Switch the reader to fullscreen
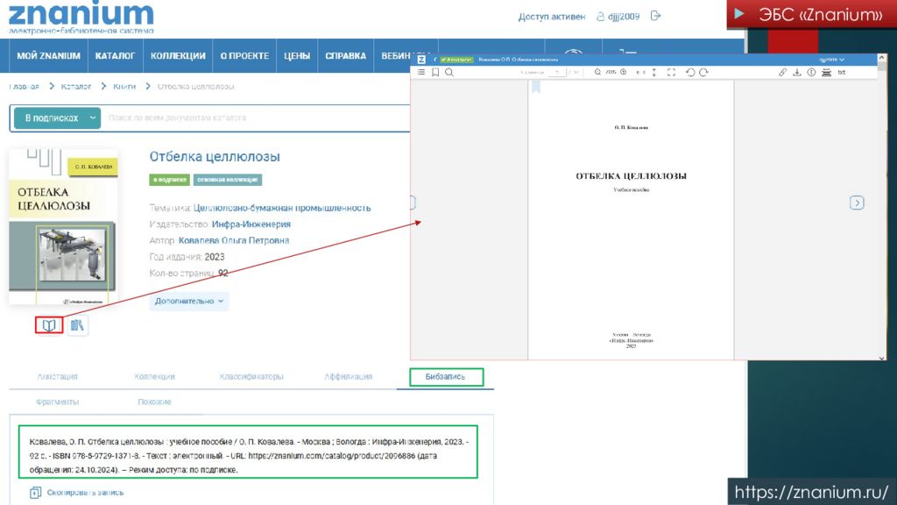The height and width of the screenshot is (505, 897). (x=672, y=72)
